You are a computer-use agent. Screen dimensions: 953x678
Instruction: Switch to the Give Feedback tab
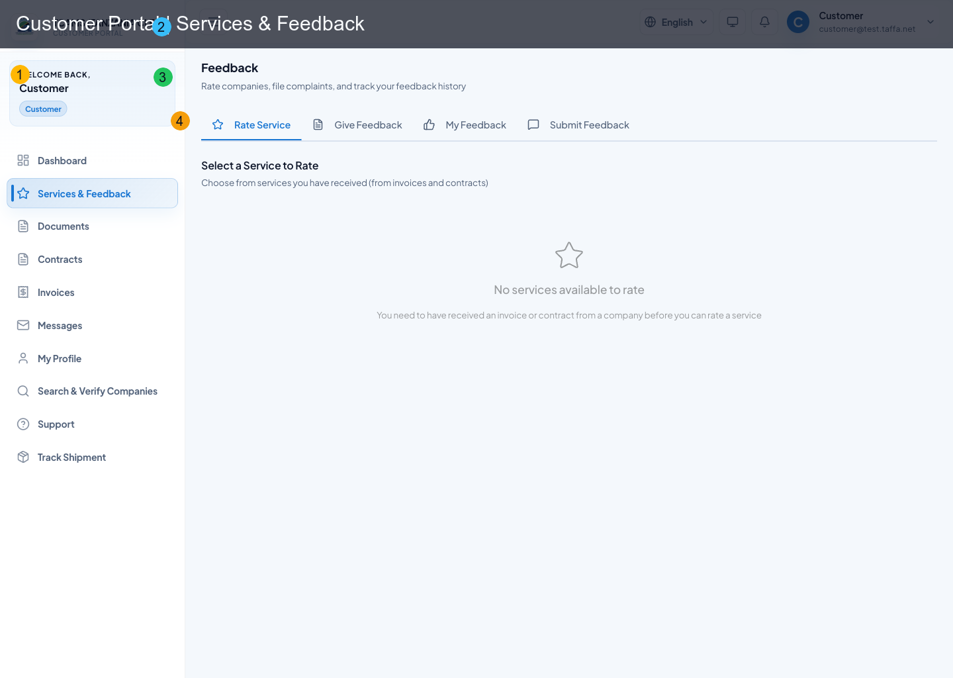click(357, 124)
